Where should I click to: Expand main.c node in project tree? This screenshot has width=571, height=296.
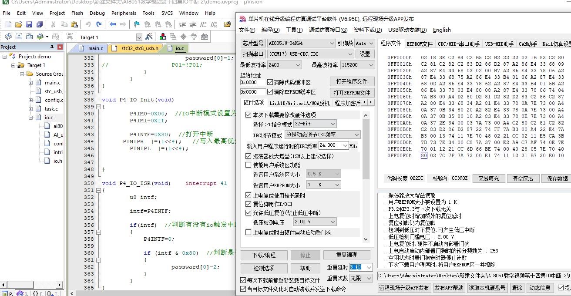point(31,83)
